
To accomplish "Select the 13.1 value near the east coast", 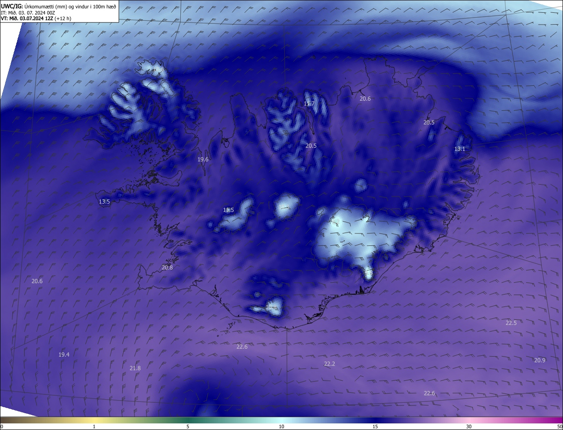I will click(x=460, y=149).
